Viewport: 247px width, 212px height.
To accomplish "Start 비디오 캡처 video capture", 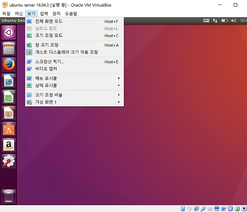I will click(74, 69).
